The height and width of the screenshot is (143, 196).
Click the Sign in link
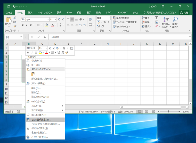pyautogui.click(x=153, y=6)
